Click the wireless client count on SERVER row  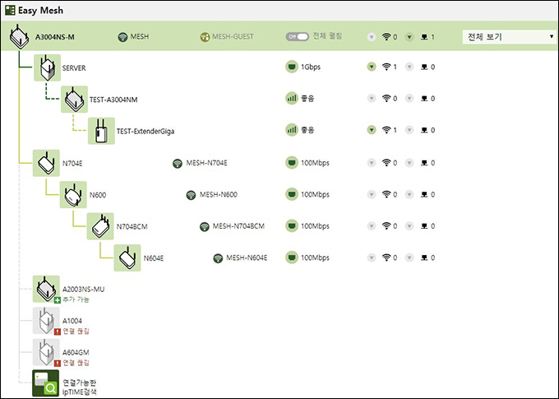coord(395,67)
